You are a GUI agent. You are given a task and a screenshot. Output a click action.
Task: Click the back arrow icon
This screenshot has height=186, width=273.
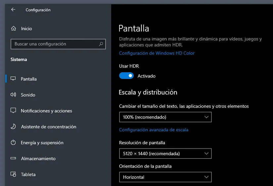pyautogui.click(x=13, y=10)
